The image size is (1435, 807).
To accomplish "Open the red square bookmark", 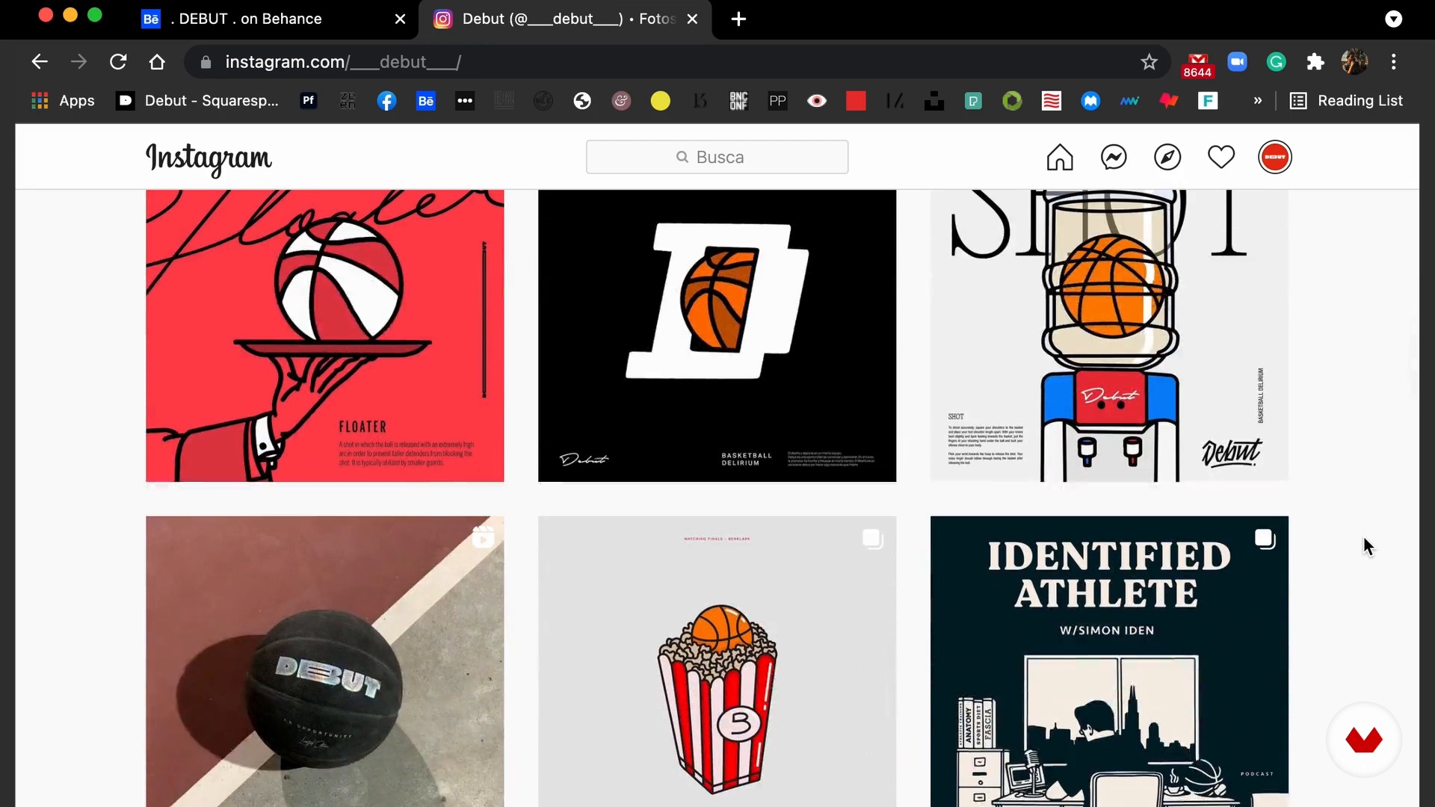I will point(856,101).
